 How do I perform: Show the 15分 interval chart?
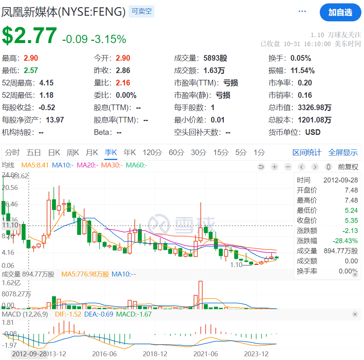point(221,152)
